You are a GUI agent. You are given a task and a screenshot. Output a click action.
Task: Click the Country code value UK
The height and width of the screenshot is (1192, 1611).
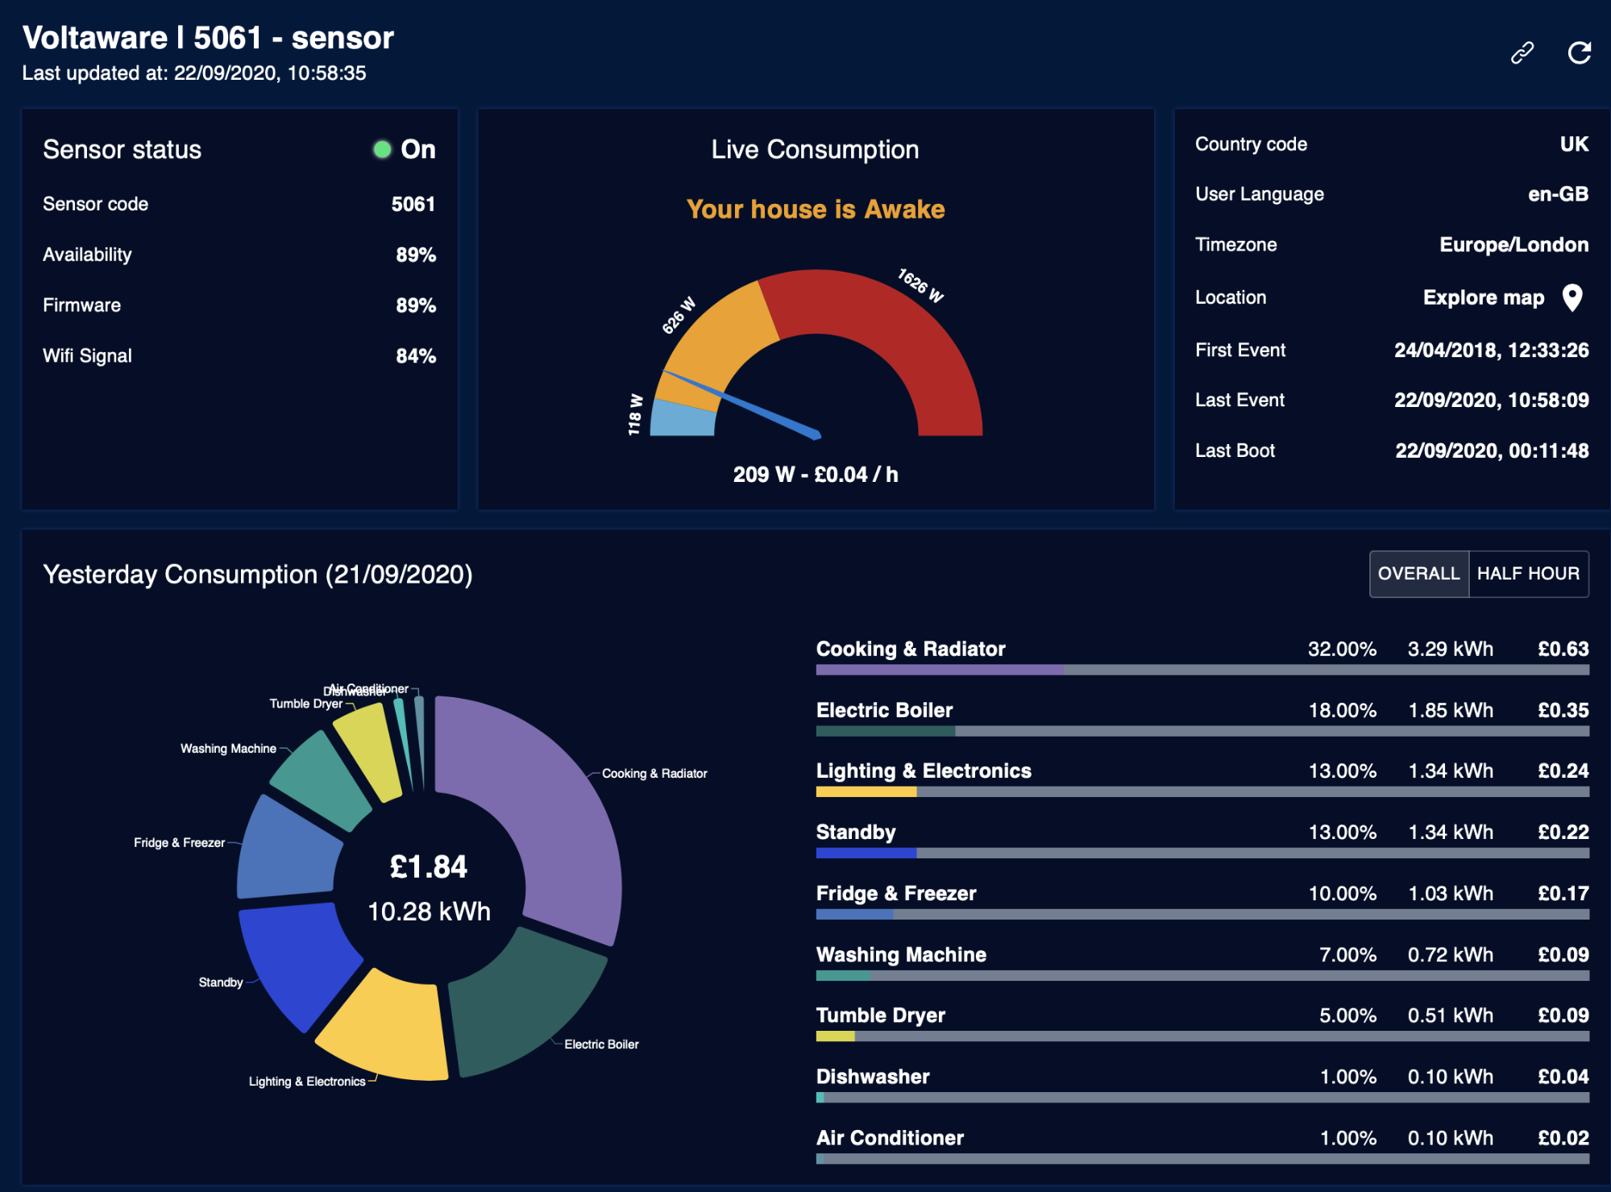tap(1575, 144)
